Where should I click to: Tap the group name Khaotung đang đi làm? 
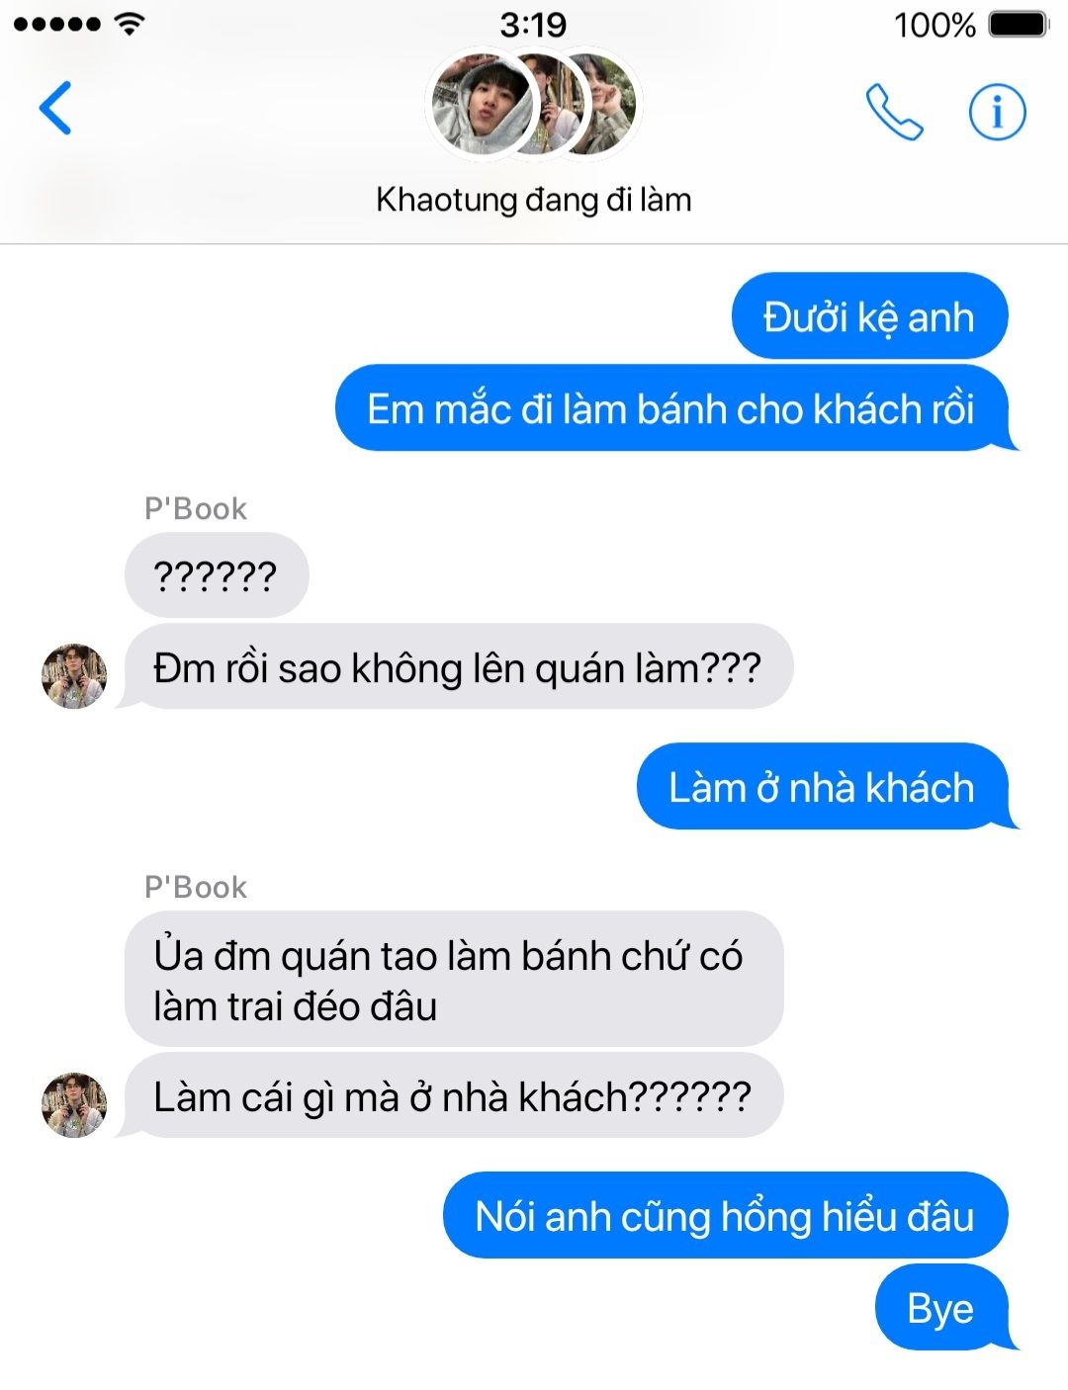tap(533, 200)
